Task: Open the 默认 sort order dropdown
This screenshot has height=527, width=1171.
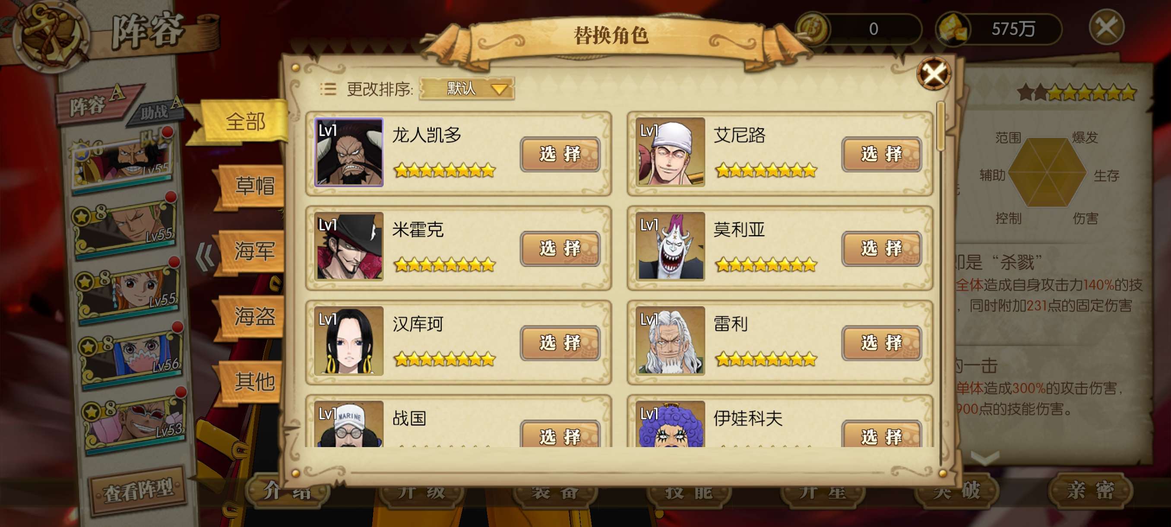Action: [467, 88]
